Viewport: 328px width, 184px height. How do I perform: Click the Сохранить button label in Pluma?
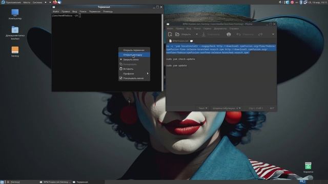[x=213, y=34]
